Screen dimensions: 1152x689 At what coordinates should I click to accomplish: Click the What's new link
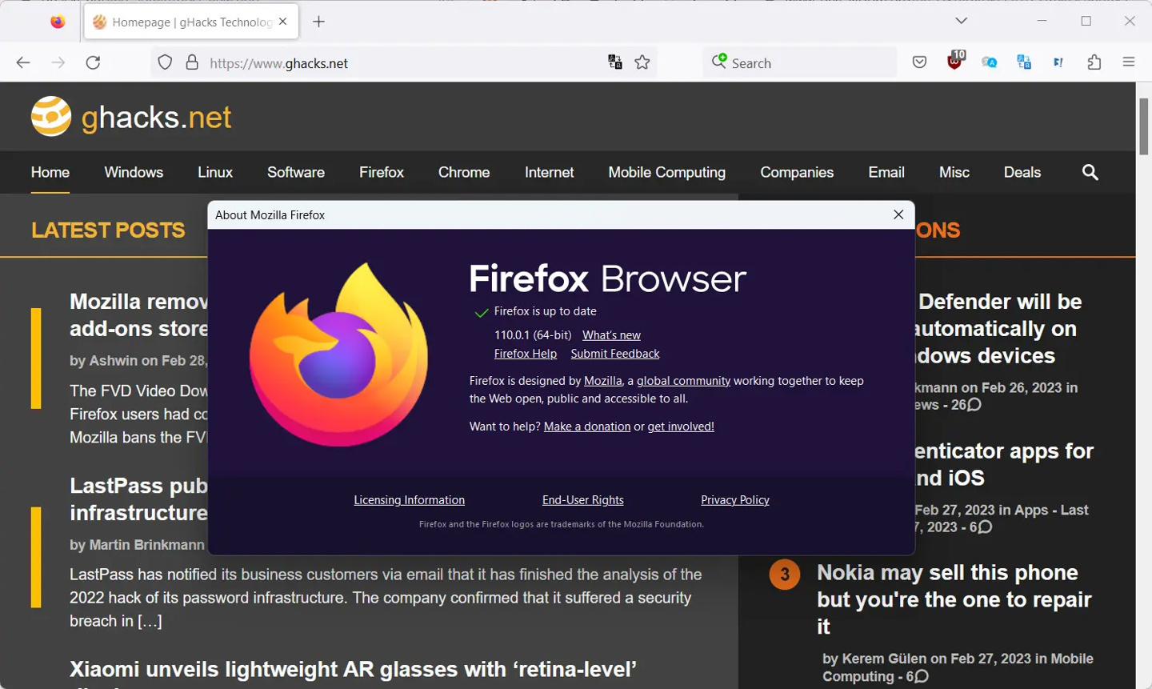(x=611, y=334)
